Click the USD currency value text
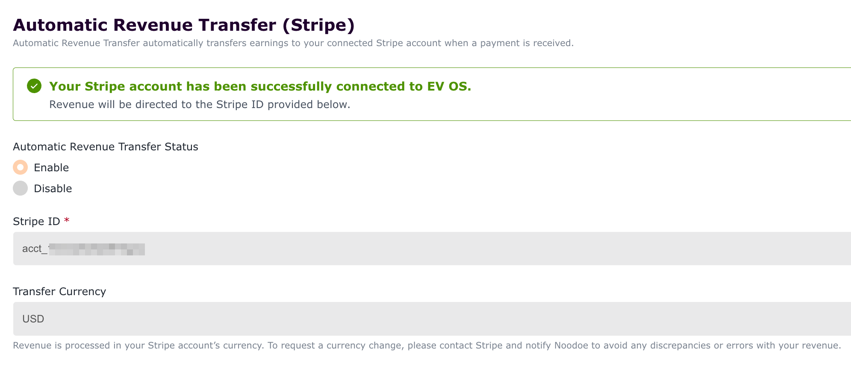The image size is (851, 372). (33, 319)
